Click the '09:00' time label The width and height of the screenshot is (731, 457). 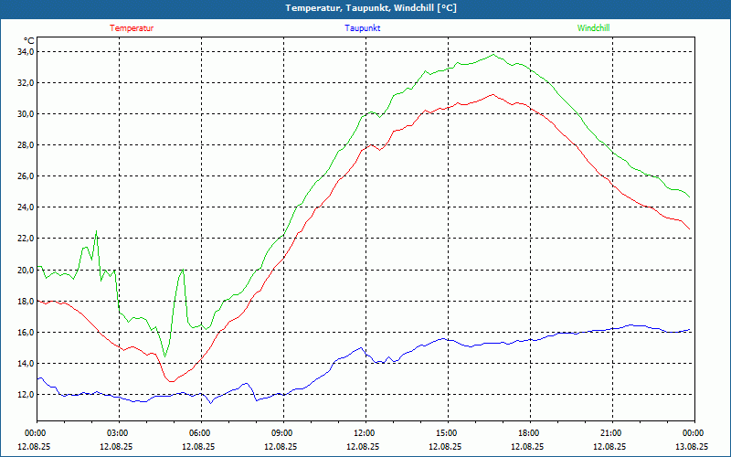point(283,433)
